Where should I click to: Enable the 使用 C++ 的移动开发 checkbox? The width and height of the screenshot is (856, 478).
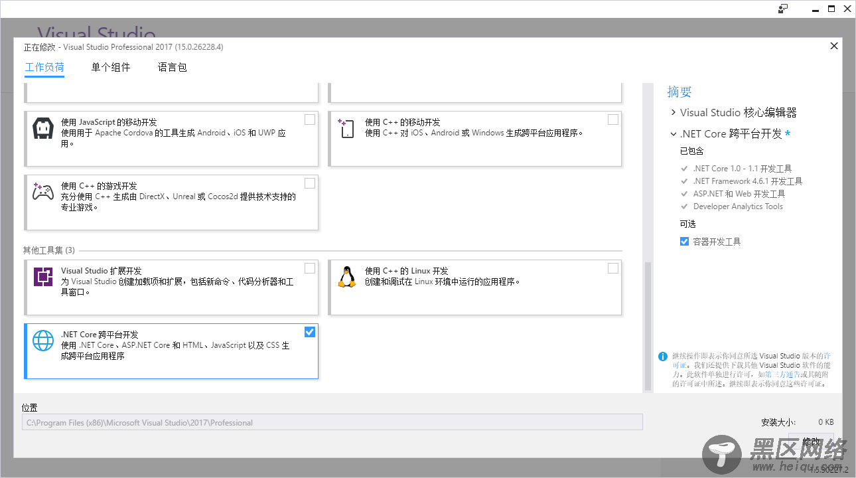[613, 119]
